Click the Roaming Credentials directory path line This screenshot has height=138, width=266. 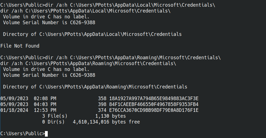[95, 87]
